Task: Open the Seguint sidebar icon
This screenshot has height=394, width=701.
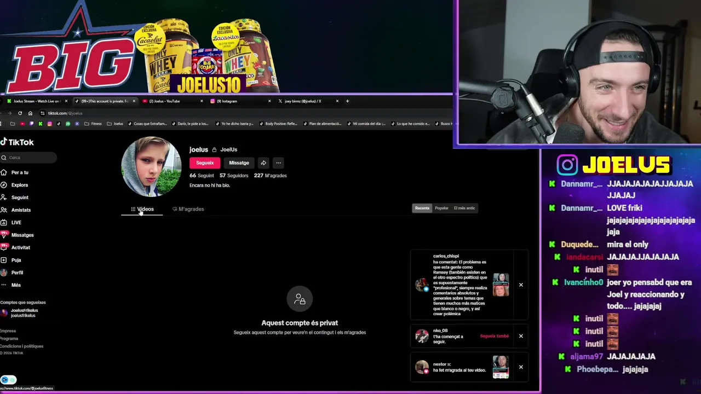Action: pos(4,198)
